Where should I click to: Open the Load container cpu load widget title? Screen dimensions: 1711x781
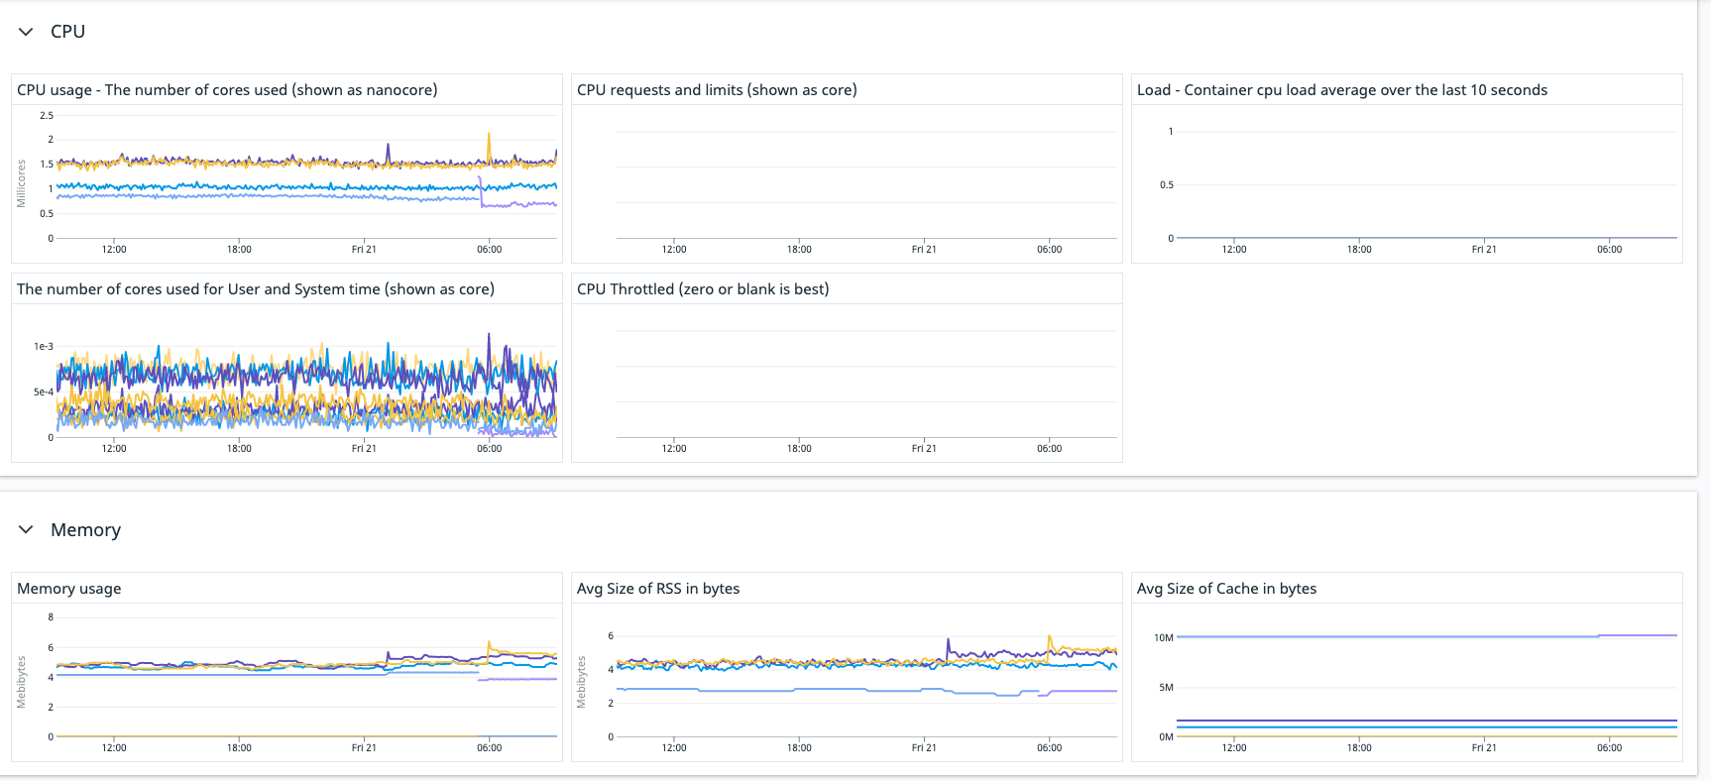point(1342,89)
